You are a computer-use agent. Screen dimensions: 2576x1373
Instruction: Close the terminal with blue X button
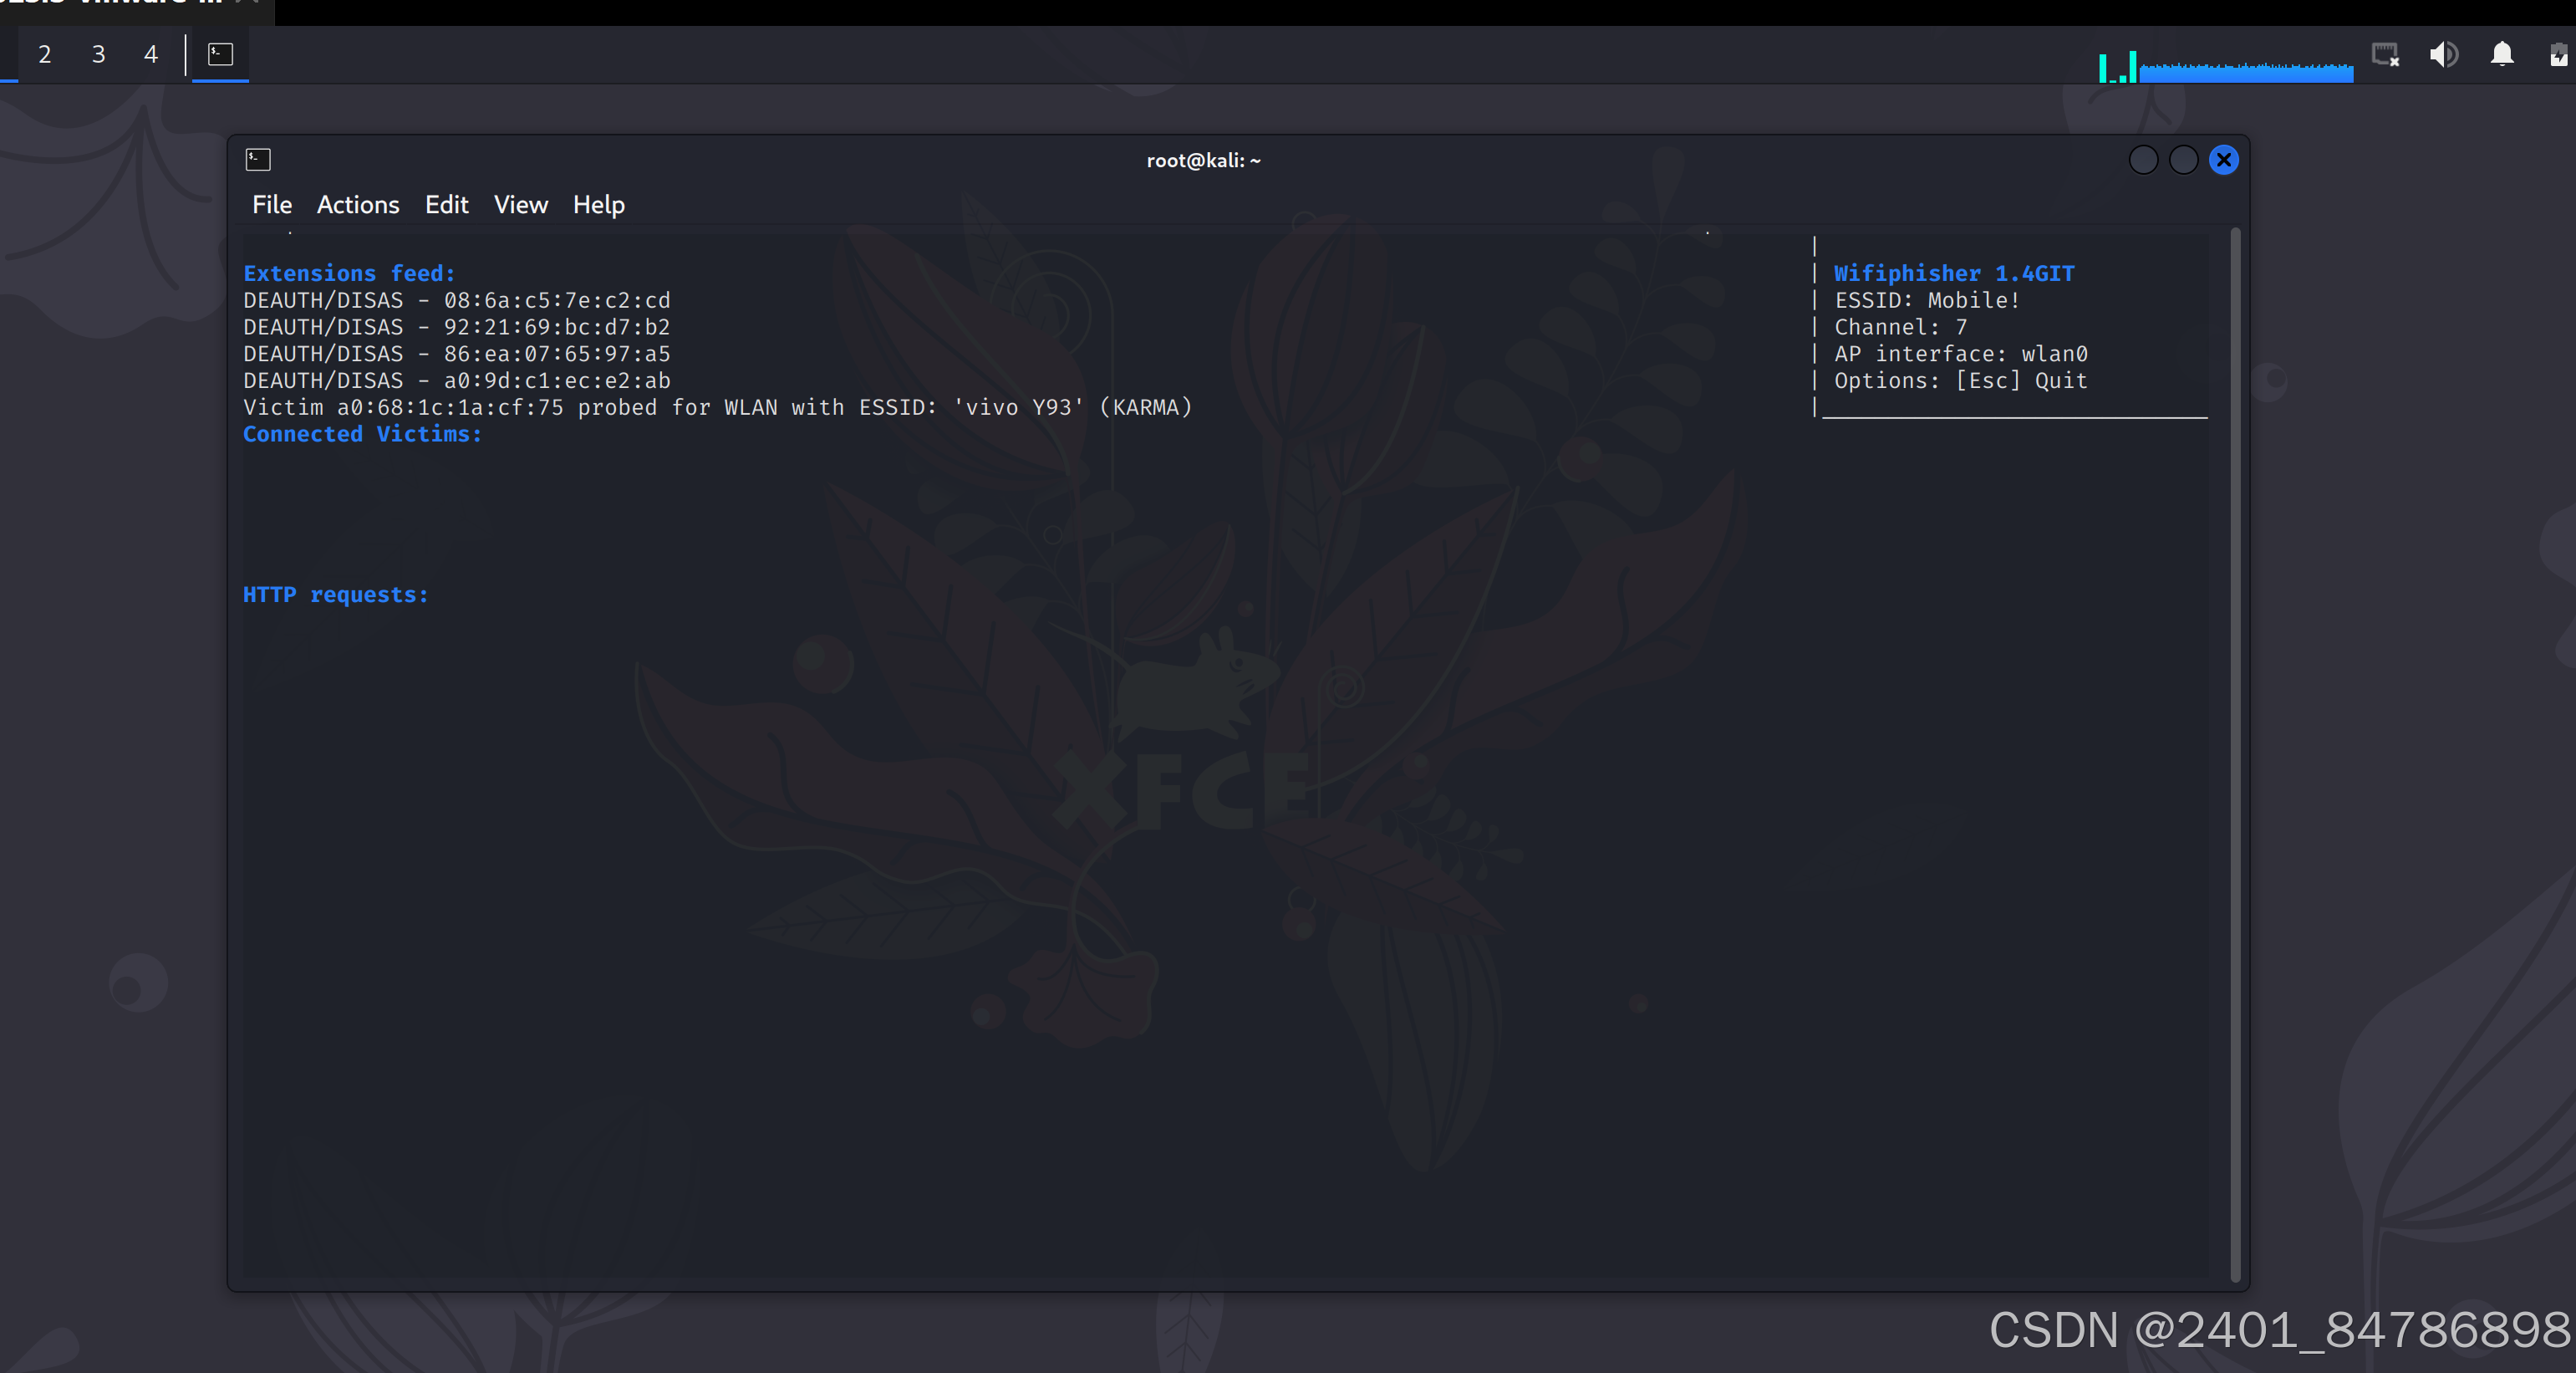pyautogui.click(x=2223, y=160)
